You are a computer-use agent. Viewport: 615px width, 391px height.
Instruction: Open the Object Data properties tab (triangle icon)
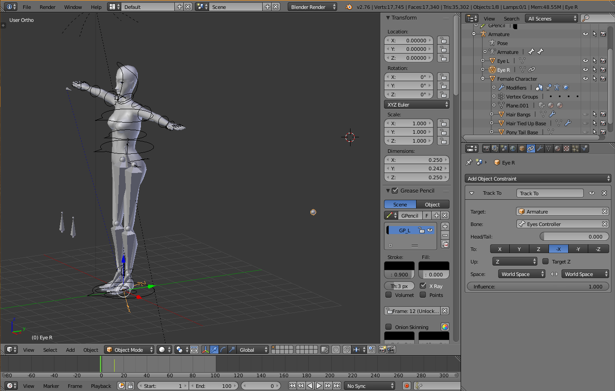(549, 148)
